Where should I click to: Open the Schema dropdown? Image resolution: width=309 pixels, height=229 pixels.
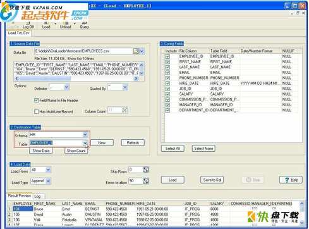tap(85, 135)
